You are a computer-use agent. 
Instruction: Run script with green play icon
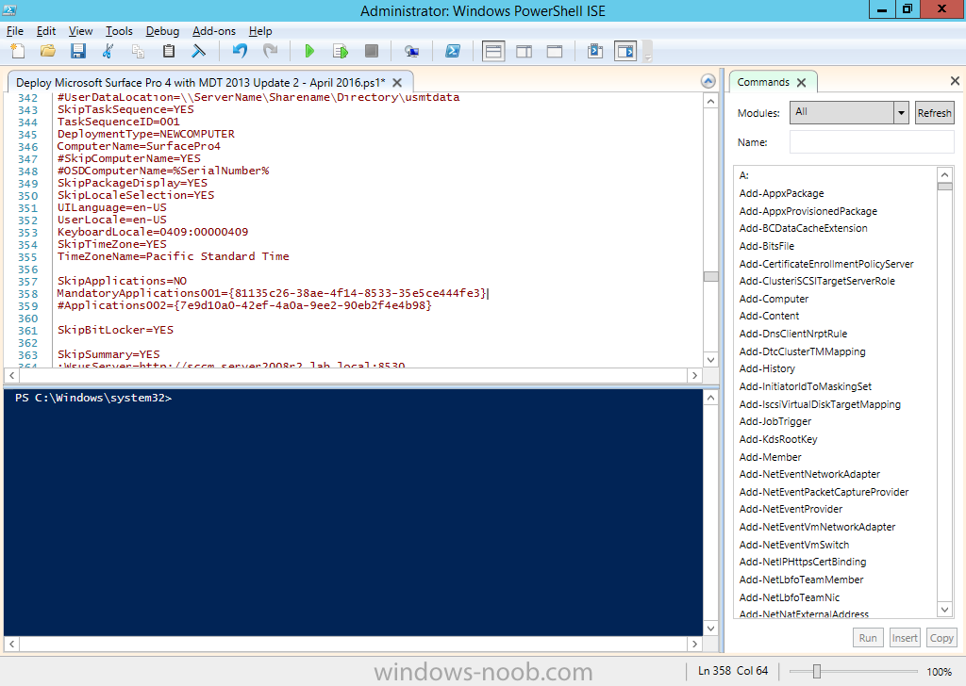coord(309,51)
